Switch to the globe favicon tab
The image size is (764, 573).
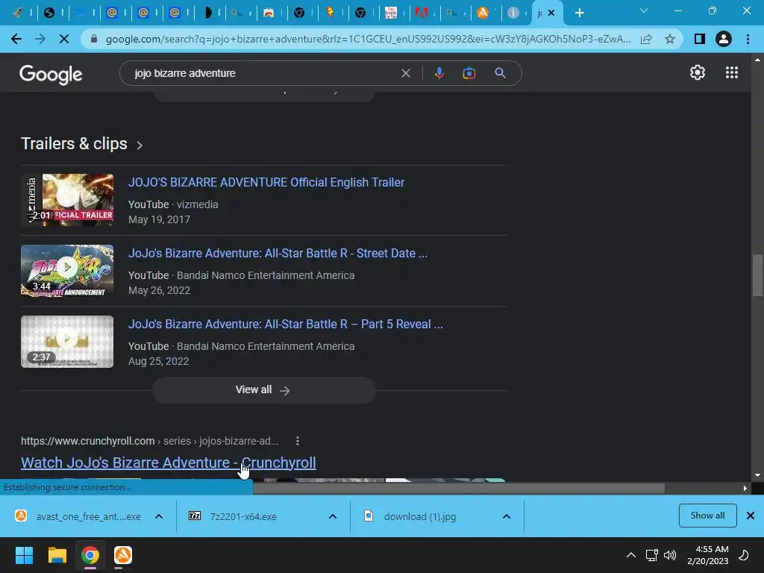click(49, 13)
